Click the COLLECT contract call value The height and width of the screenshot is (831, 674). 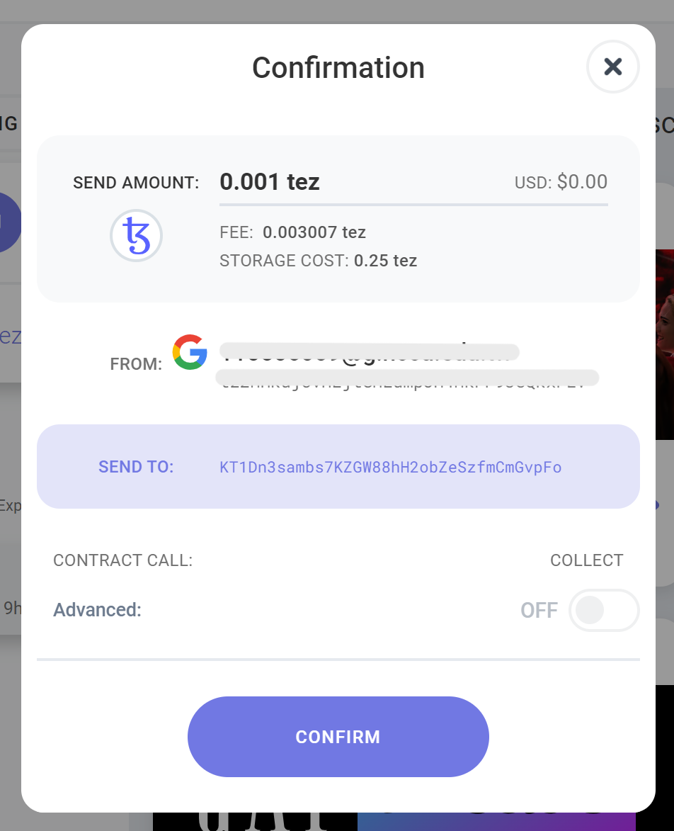tap(587, 560)
